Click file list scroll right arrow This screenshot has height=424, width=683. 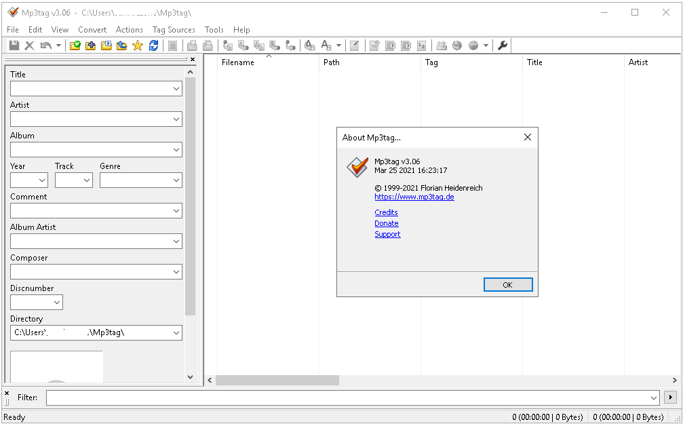click(x=674, y=381)
